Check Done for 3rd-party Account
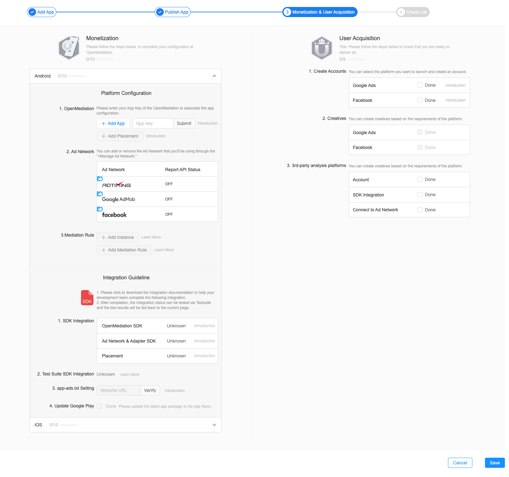509x477 pixels. [420, 179]
